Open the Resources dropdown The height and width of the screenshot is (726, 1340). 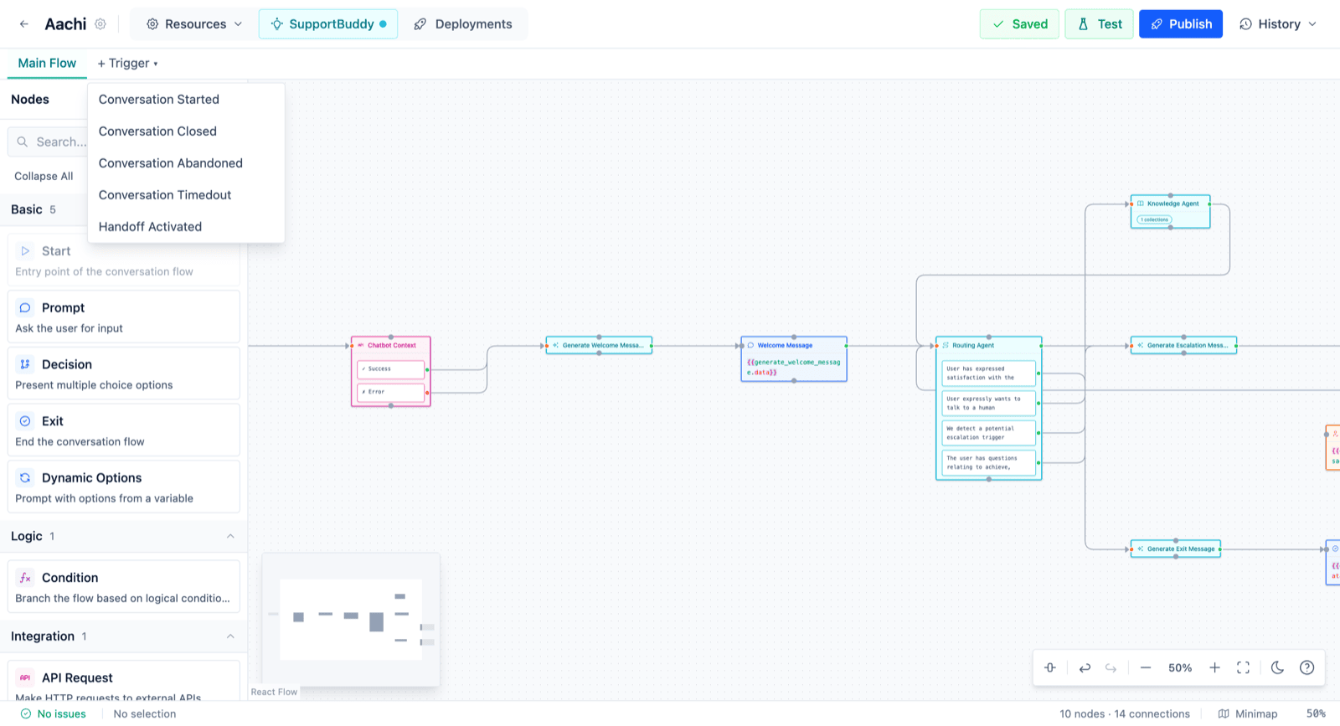click(194, 24)
